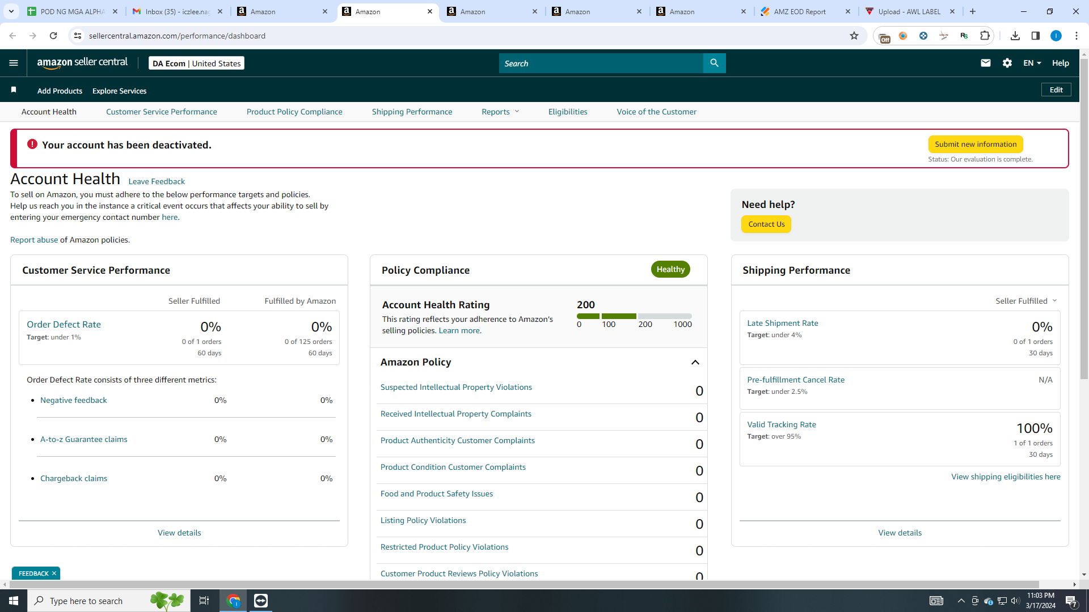Click View details under Customer Service Performance
The image size is (1089, 612).
pyautogui.click(x=179, y=533)
